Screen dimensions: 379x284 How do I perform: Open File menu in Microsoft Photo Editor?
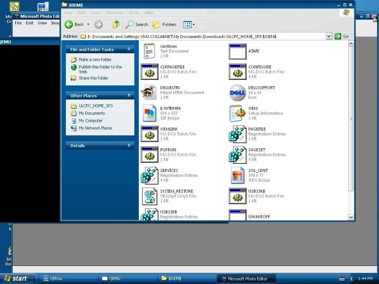pyautogui.click(x=18, y=23)
